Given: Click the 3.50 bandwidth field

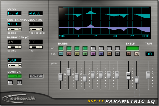Looking at the screenshot, I should pyautogui.click(x=14, y=42).
